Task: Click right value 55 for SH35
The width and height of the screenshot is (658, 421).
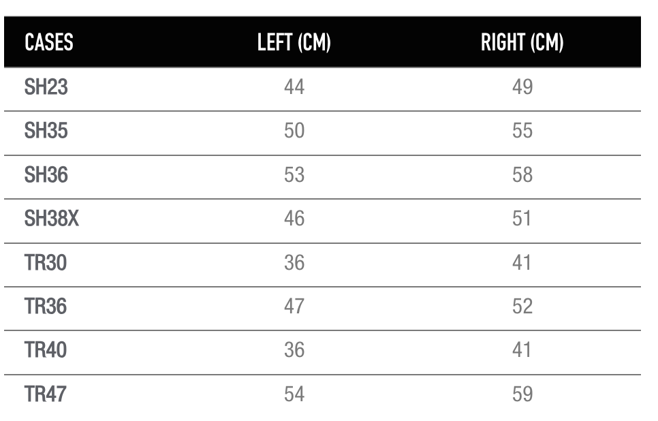Action: 522,131
